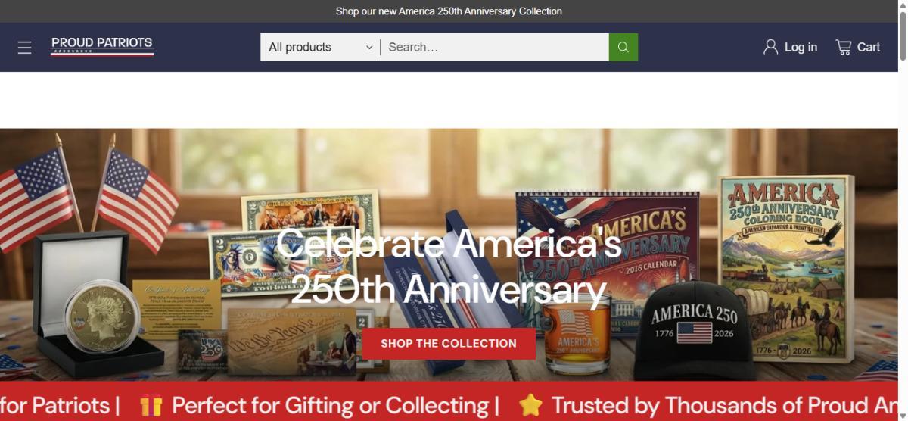The width and height of the screenshot is (908, 421).
Task: Click the dropdown chevron beside All products
Action: 369,48
